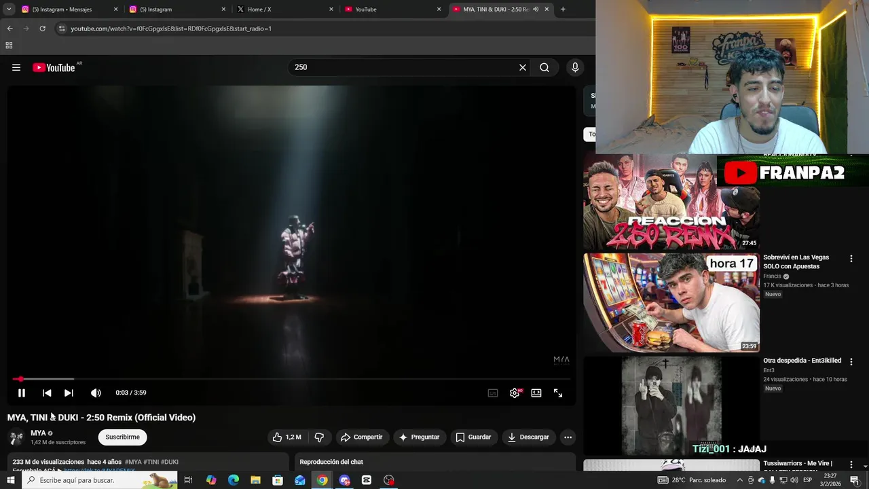Open the notification center icon
This screenshot has height=489, width=869.
point(855,480)
